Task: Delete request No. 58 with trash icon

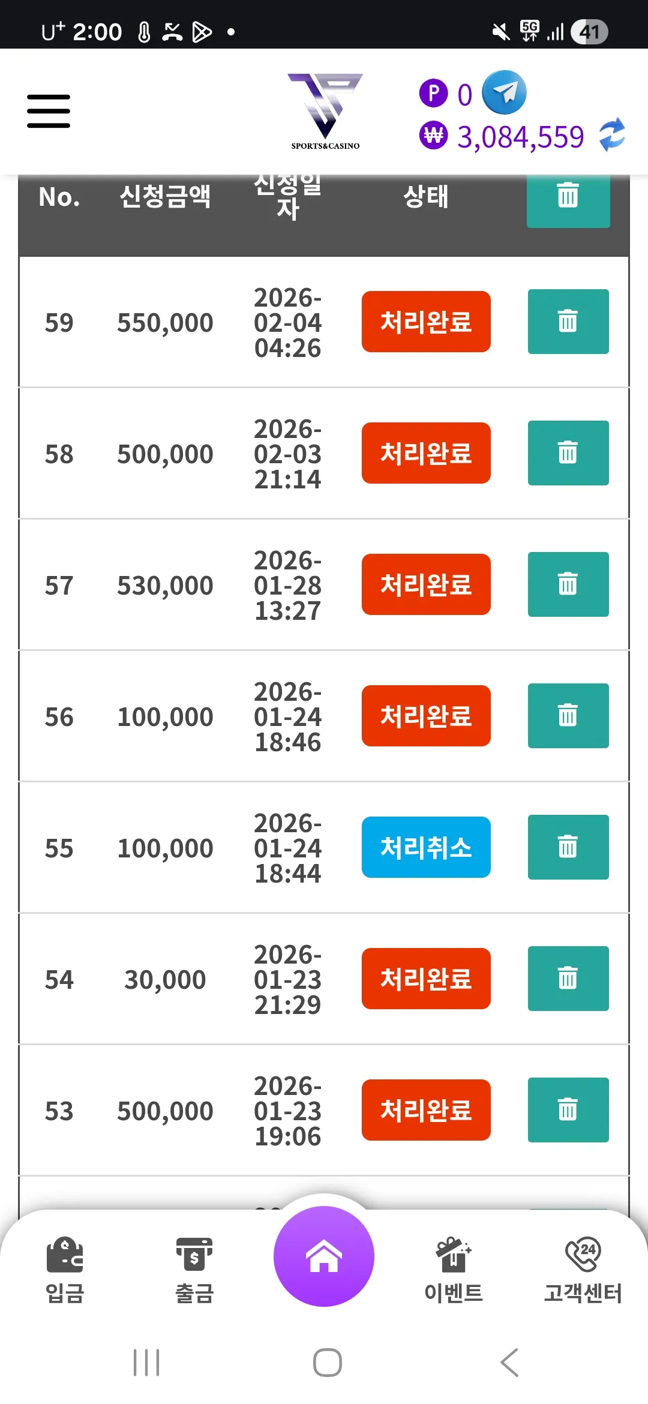Action: 568,453
